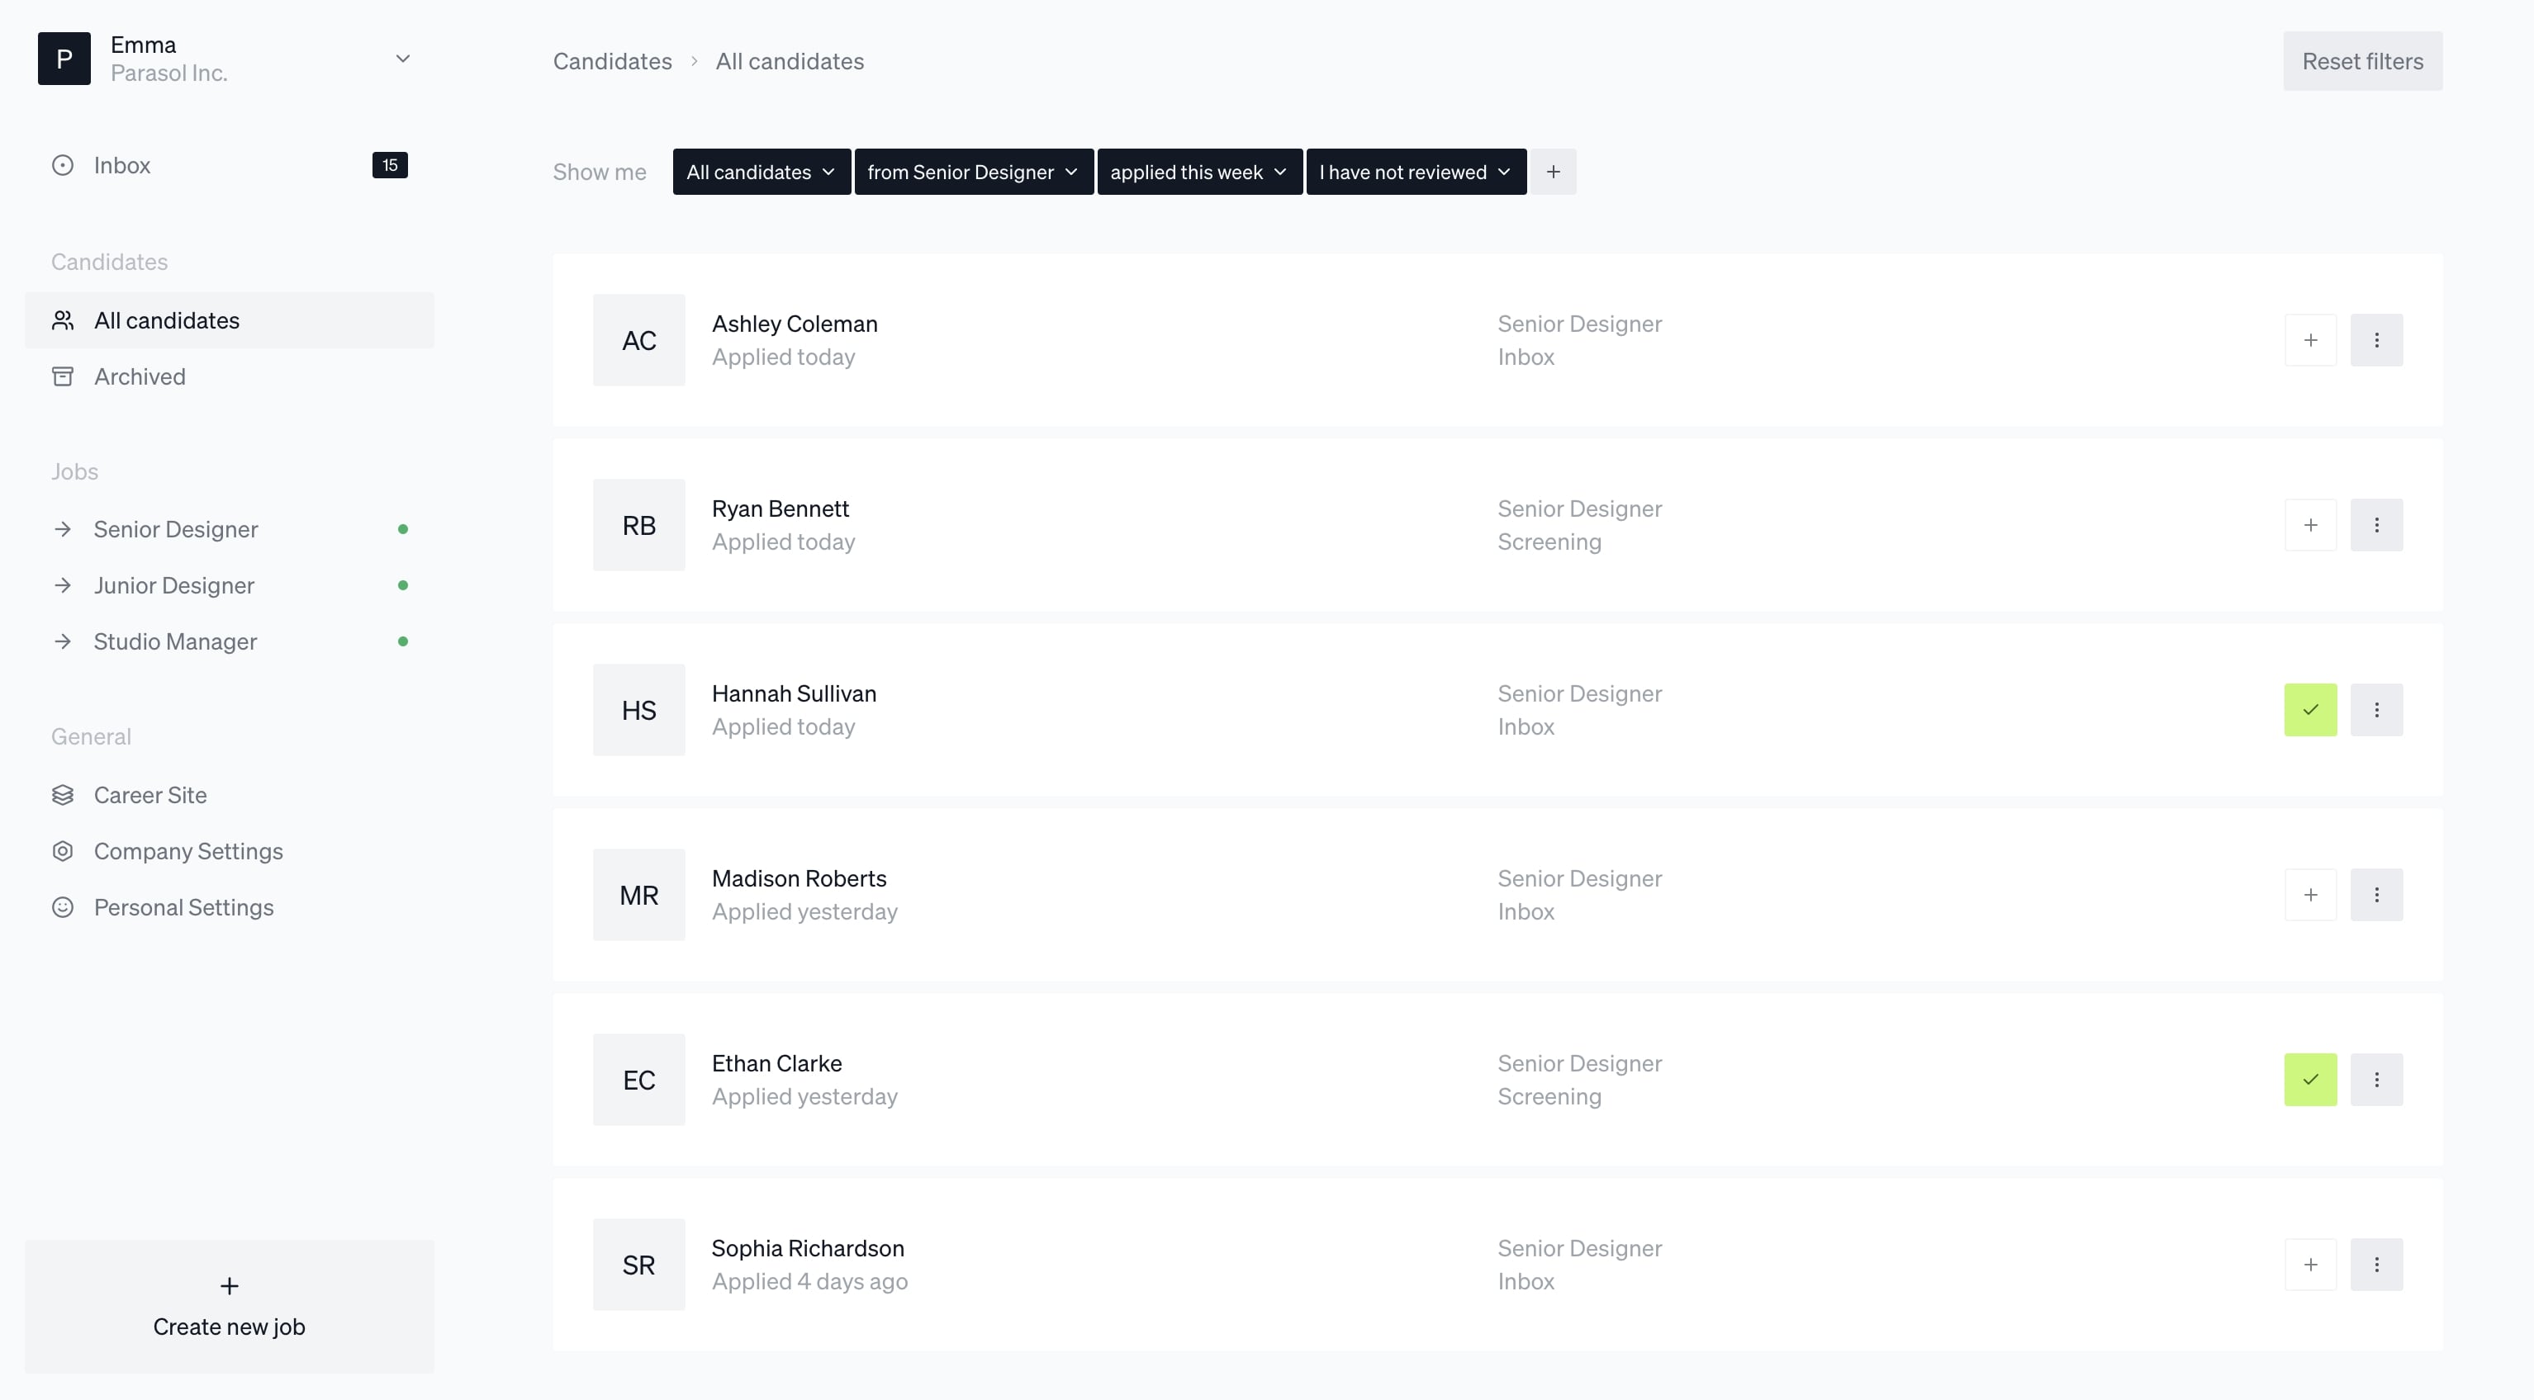Click the HS avatar for Hannah Sullivan
Screen dimensions: 2534x1400
[639, 710]
